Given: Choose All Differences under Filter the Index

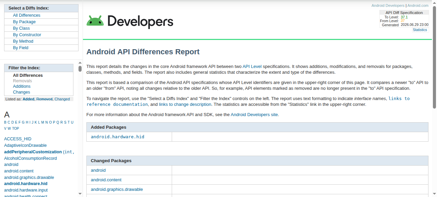Looking at the screenshot, I should (x=28, y=75).
